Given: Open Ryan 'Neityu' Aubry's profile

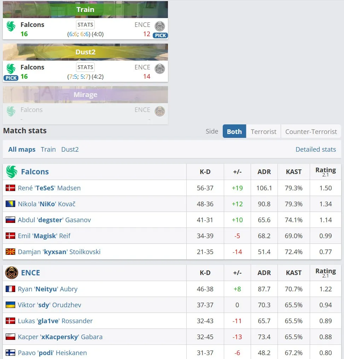Looking at the screenshot, I should (48, 289).
